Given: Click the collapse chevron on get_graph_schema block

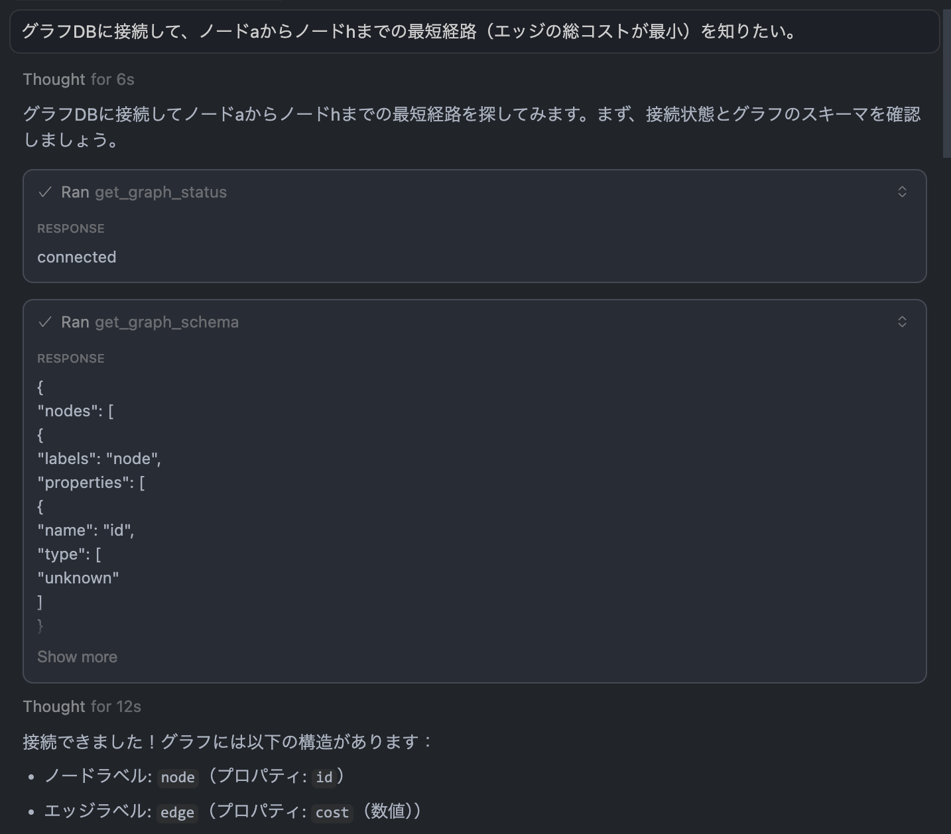Looking at the screenshot, I should [x=903, y=322].
